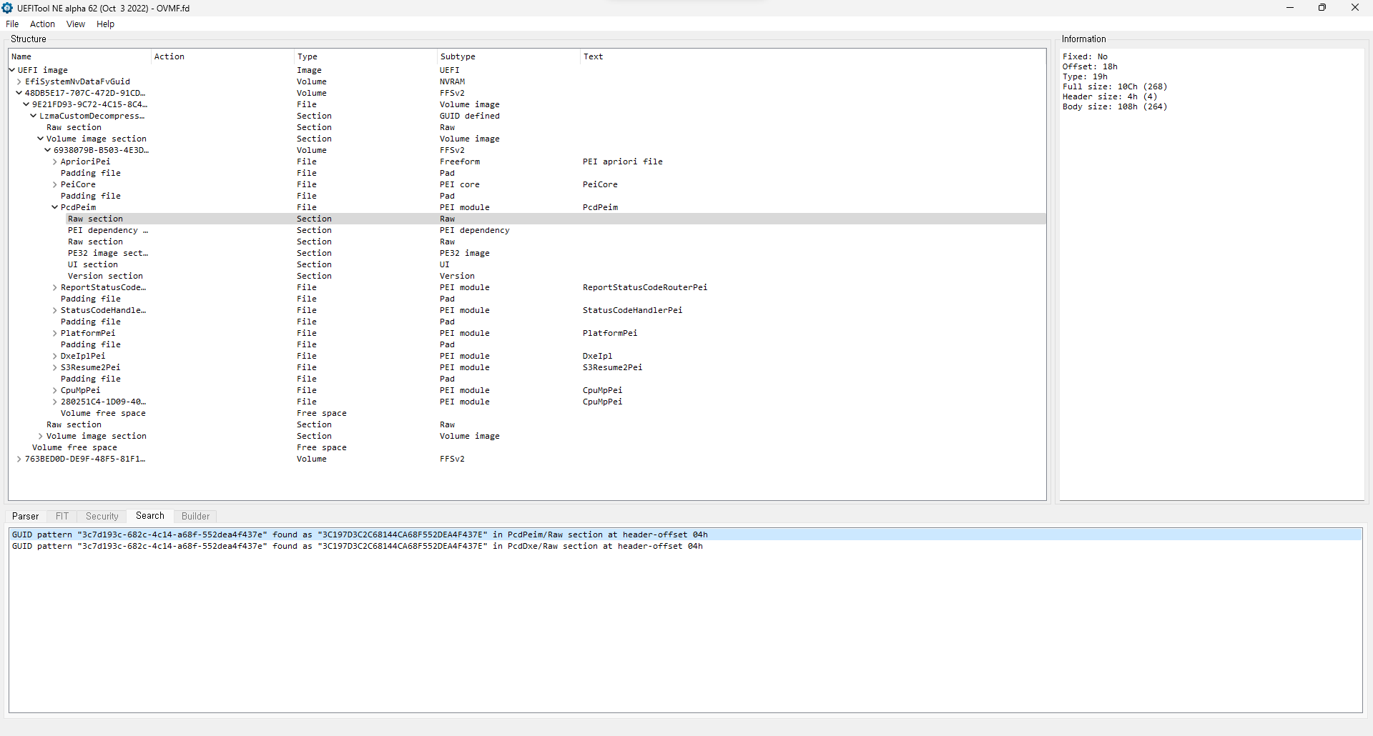Click the Subtype column header
The height and width of the screenshot is (736, 1373).
pos(458,56)
